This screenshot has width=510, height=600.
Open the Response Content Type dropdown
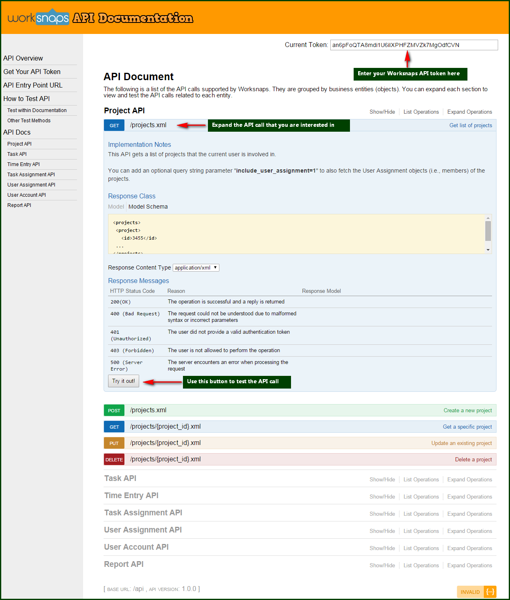tap(196, 267)
